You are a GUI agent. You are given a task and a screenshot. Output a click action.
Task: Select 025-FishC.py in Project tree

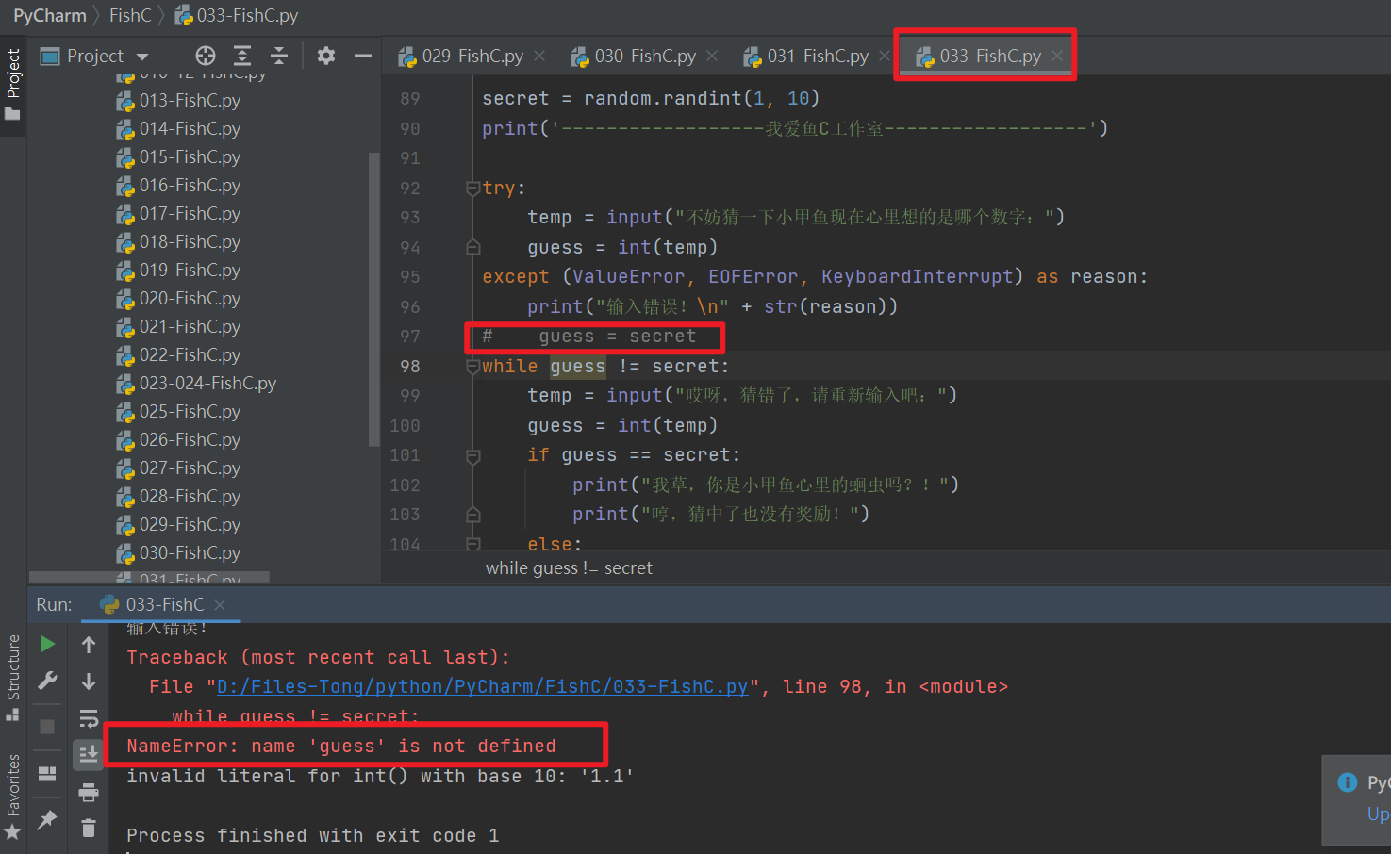(178, 412)
